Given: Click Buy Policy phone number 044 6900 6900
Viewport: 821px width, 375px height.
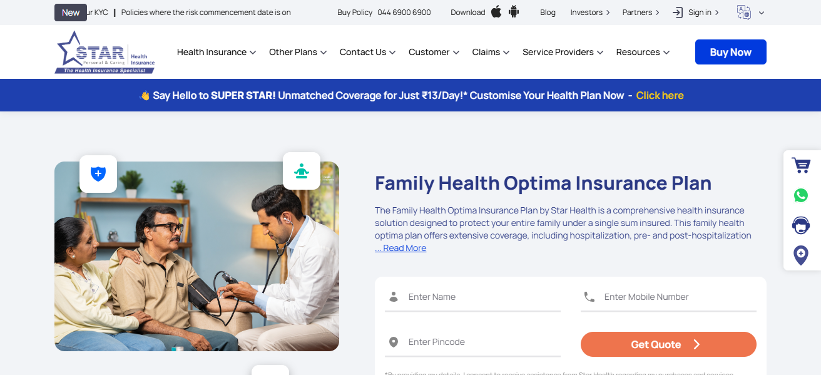Looking at the screenshot, I should (x=404, y=13).
